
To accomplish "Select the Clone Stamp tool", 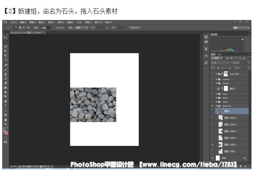I will (x=5, y=74).
